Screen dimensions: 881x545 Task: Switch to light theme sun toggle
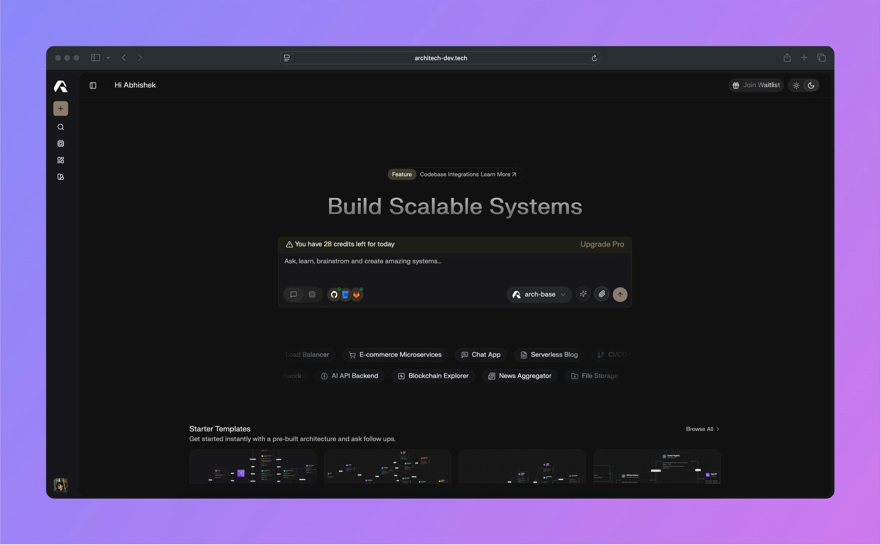[796, 85]
